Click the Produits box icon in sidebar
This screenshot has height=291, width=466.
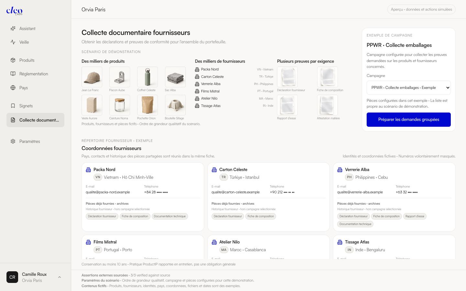point(13,60)
